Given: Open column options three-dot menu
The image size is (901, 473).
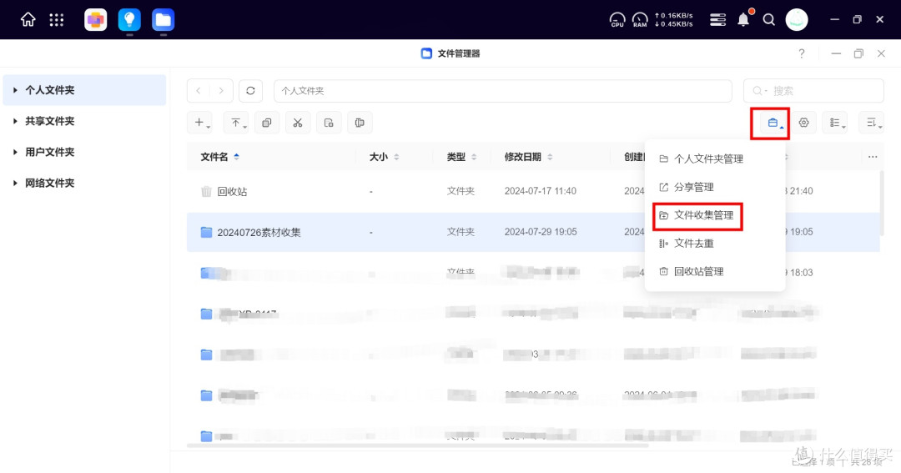Looking at the screenshot, I should pos(873,157).
